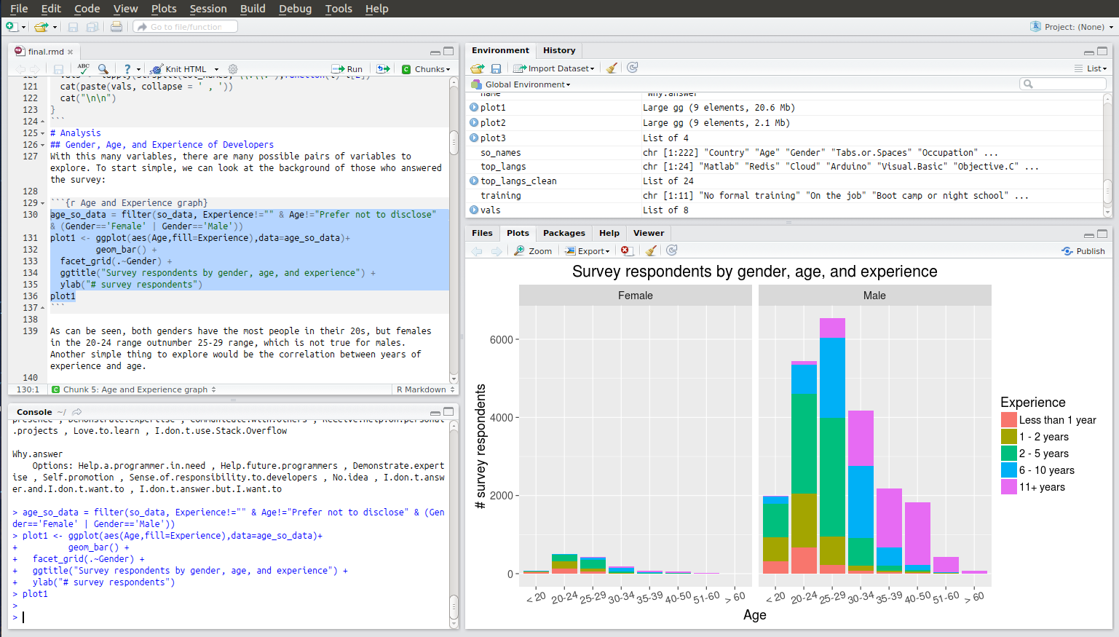Open the Session menu
This screenshot has width=1119, height=637.
click(x=208, y=9)
